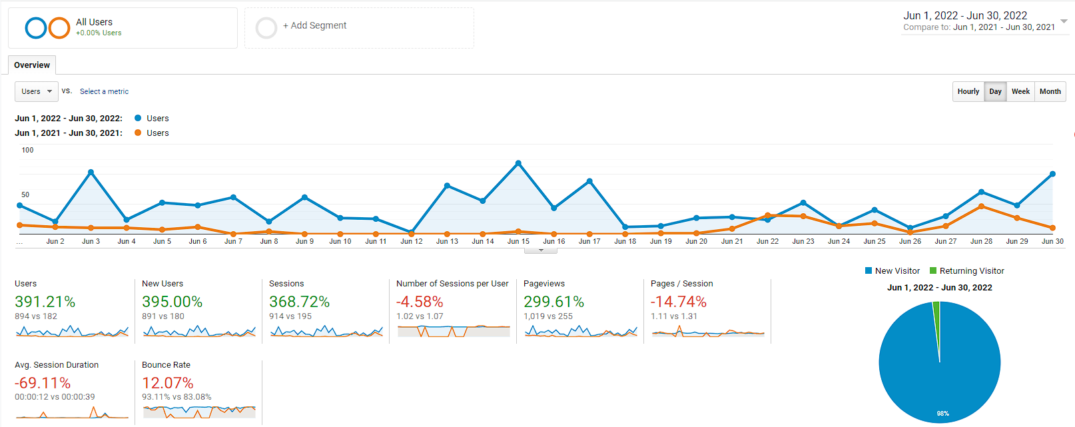
Task: Switch chart granularity to Week
Action: point(1020,91)
